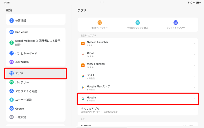Tap the Google app icon in the recent apps list

click(x=83, y=99)
